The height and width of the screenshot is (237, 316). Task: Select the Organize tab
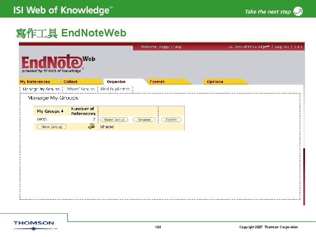(x=116, y=82)
